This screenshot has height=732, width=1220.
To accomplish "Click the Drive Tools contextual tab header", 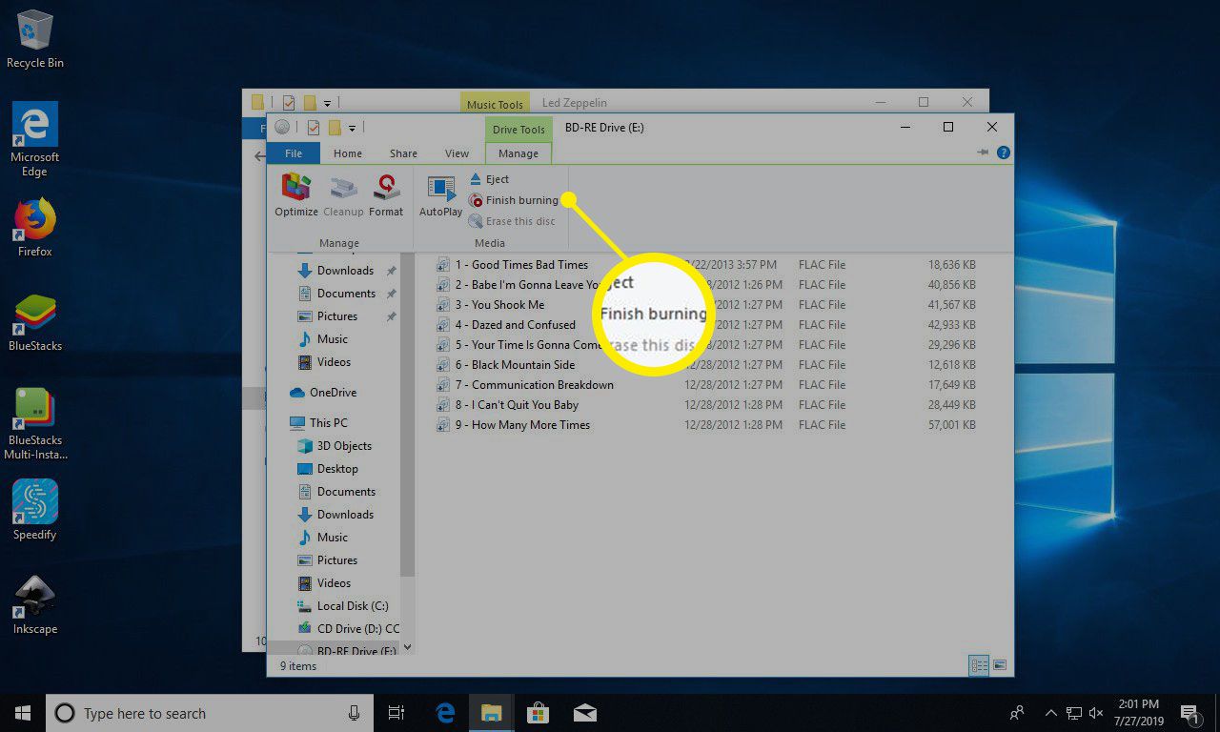I will (518, 130).
